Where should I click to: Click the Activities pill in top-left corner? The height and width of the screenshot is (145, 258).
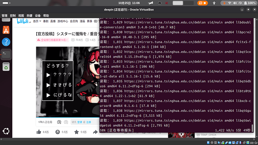pyautogui.click(x=6, y=3)
